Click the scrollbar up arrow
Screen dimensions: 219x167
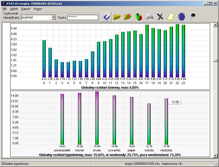[215, 25]
